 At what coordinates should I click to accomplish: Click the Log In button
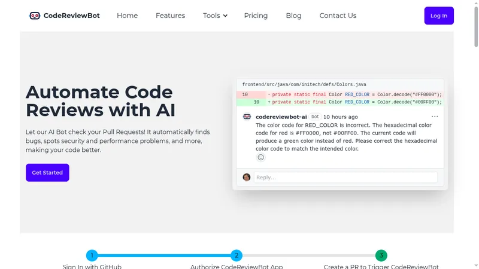click(439, 16)
